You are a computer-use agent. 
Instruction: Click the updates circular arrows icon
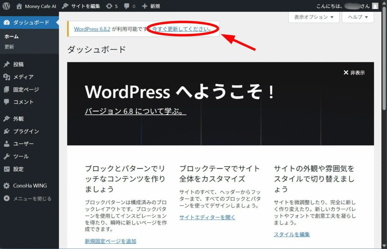pyautogui.click(x=109, y=6)
